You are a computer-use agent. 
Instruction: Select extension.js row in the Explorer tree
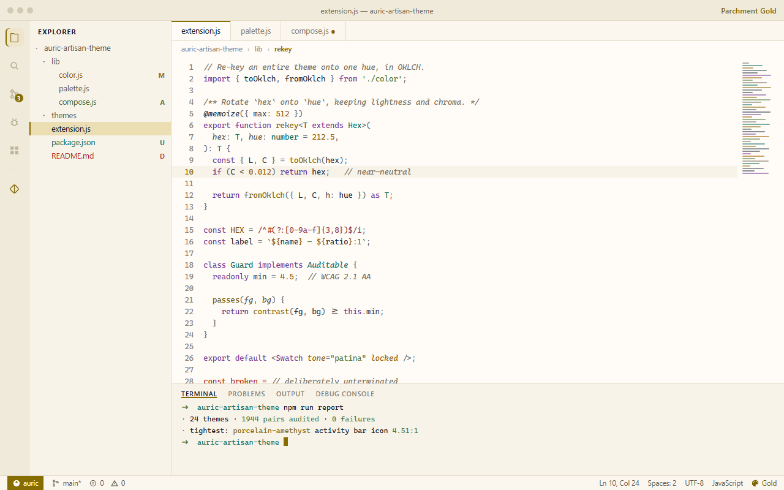pyautogui.click(x=100, y=129)
